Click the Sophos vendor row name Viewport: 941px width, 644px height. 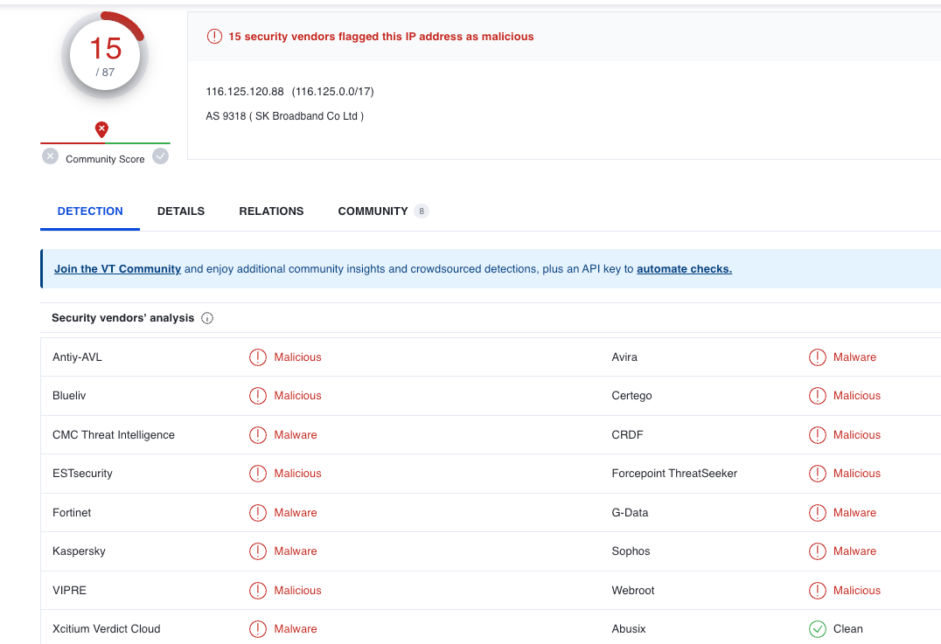631,551
